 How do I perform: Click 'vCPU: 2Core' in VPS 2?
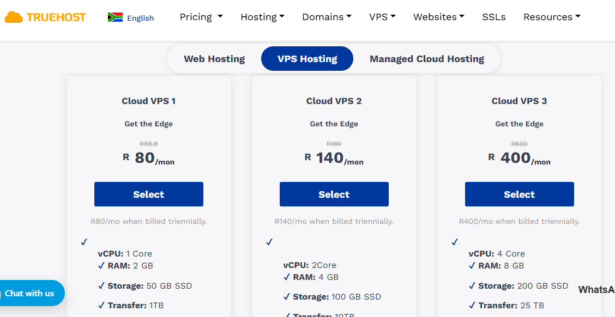(310, 265)
